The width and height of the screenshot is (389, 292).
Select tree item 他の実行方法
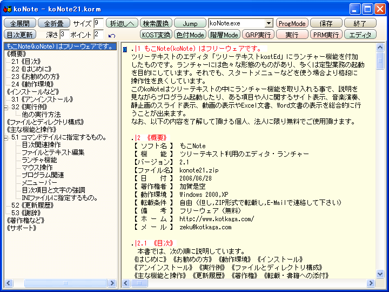41,115
